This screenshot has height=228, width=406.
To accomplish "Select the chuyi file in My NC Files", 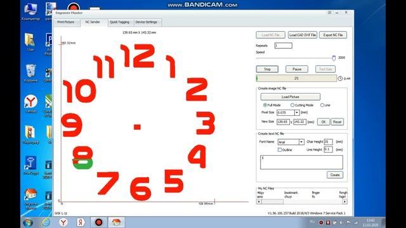I will click(288, 197).
